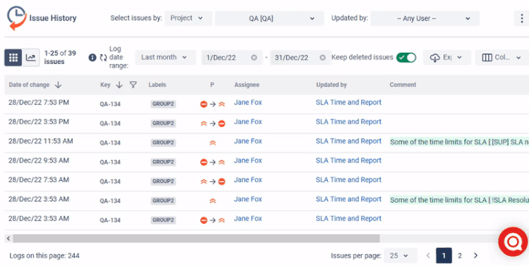Click comment about !SLA Resolution limits
The width and height of the screenshot is (529, 266).
point(459,200)
